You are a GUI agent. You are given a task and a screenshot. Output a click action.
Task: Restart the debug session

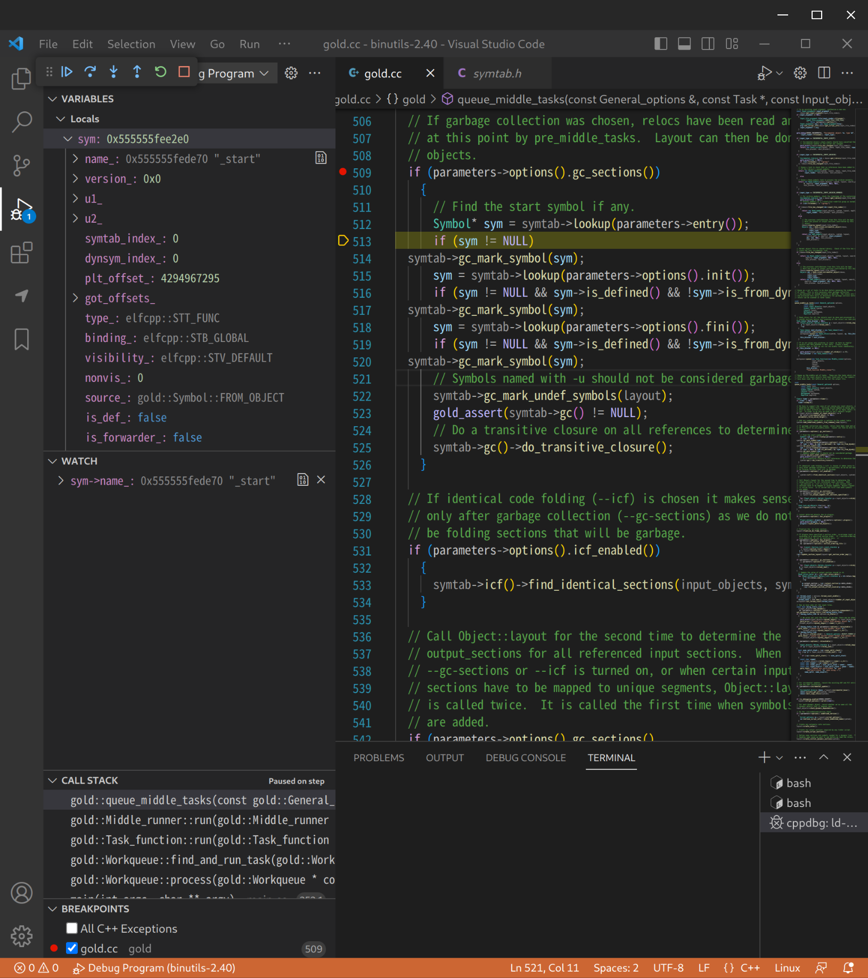(x=160, y=72)
